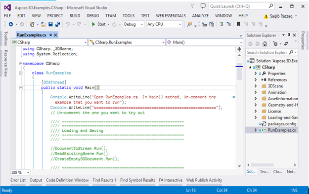Collapse the class RunExamples outline block
The image size is (309, 194).
21,73
